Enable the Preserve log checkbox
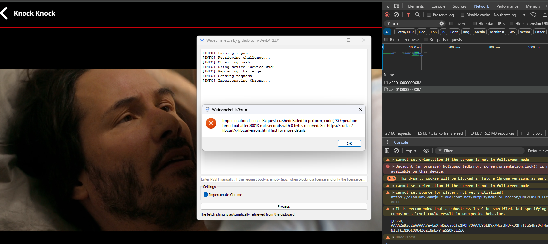This screenshot has width=548, height=244. (429, 15)
